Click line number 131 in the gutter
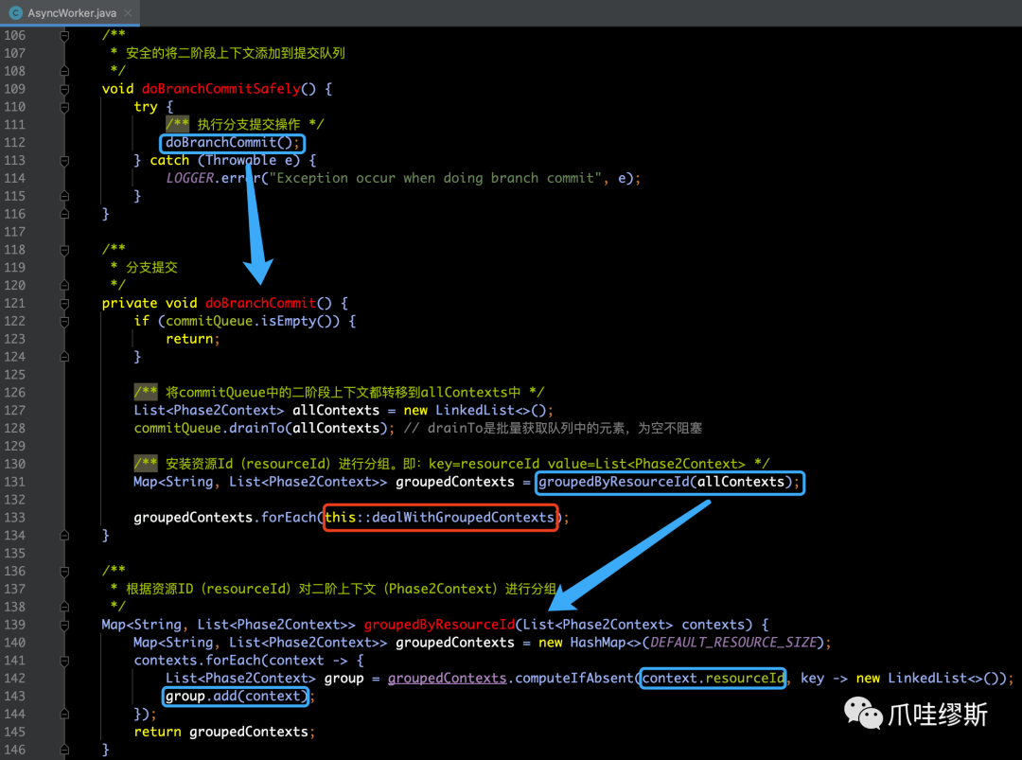 pyautogui.click(x=14, y=482)
